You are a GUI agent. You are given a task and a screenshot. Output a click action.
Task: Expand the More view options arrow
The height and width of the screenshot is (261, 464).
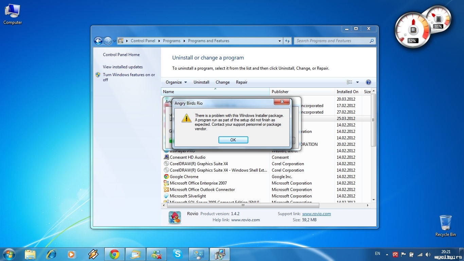357,82
